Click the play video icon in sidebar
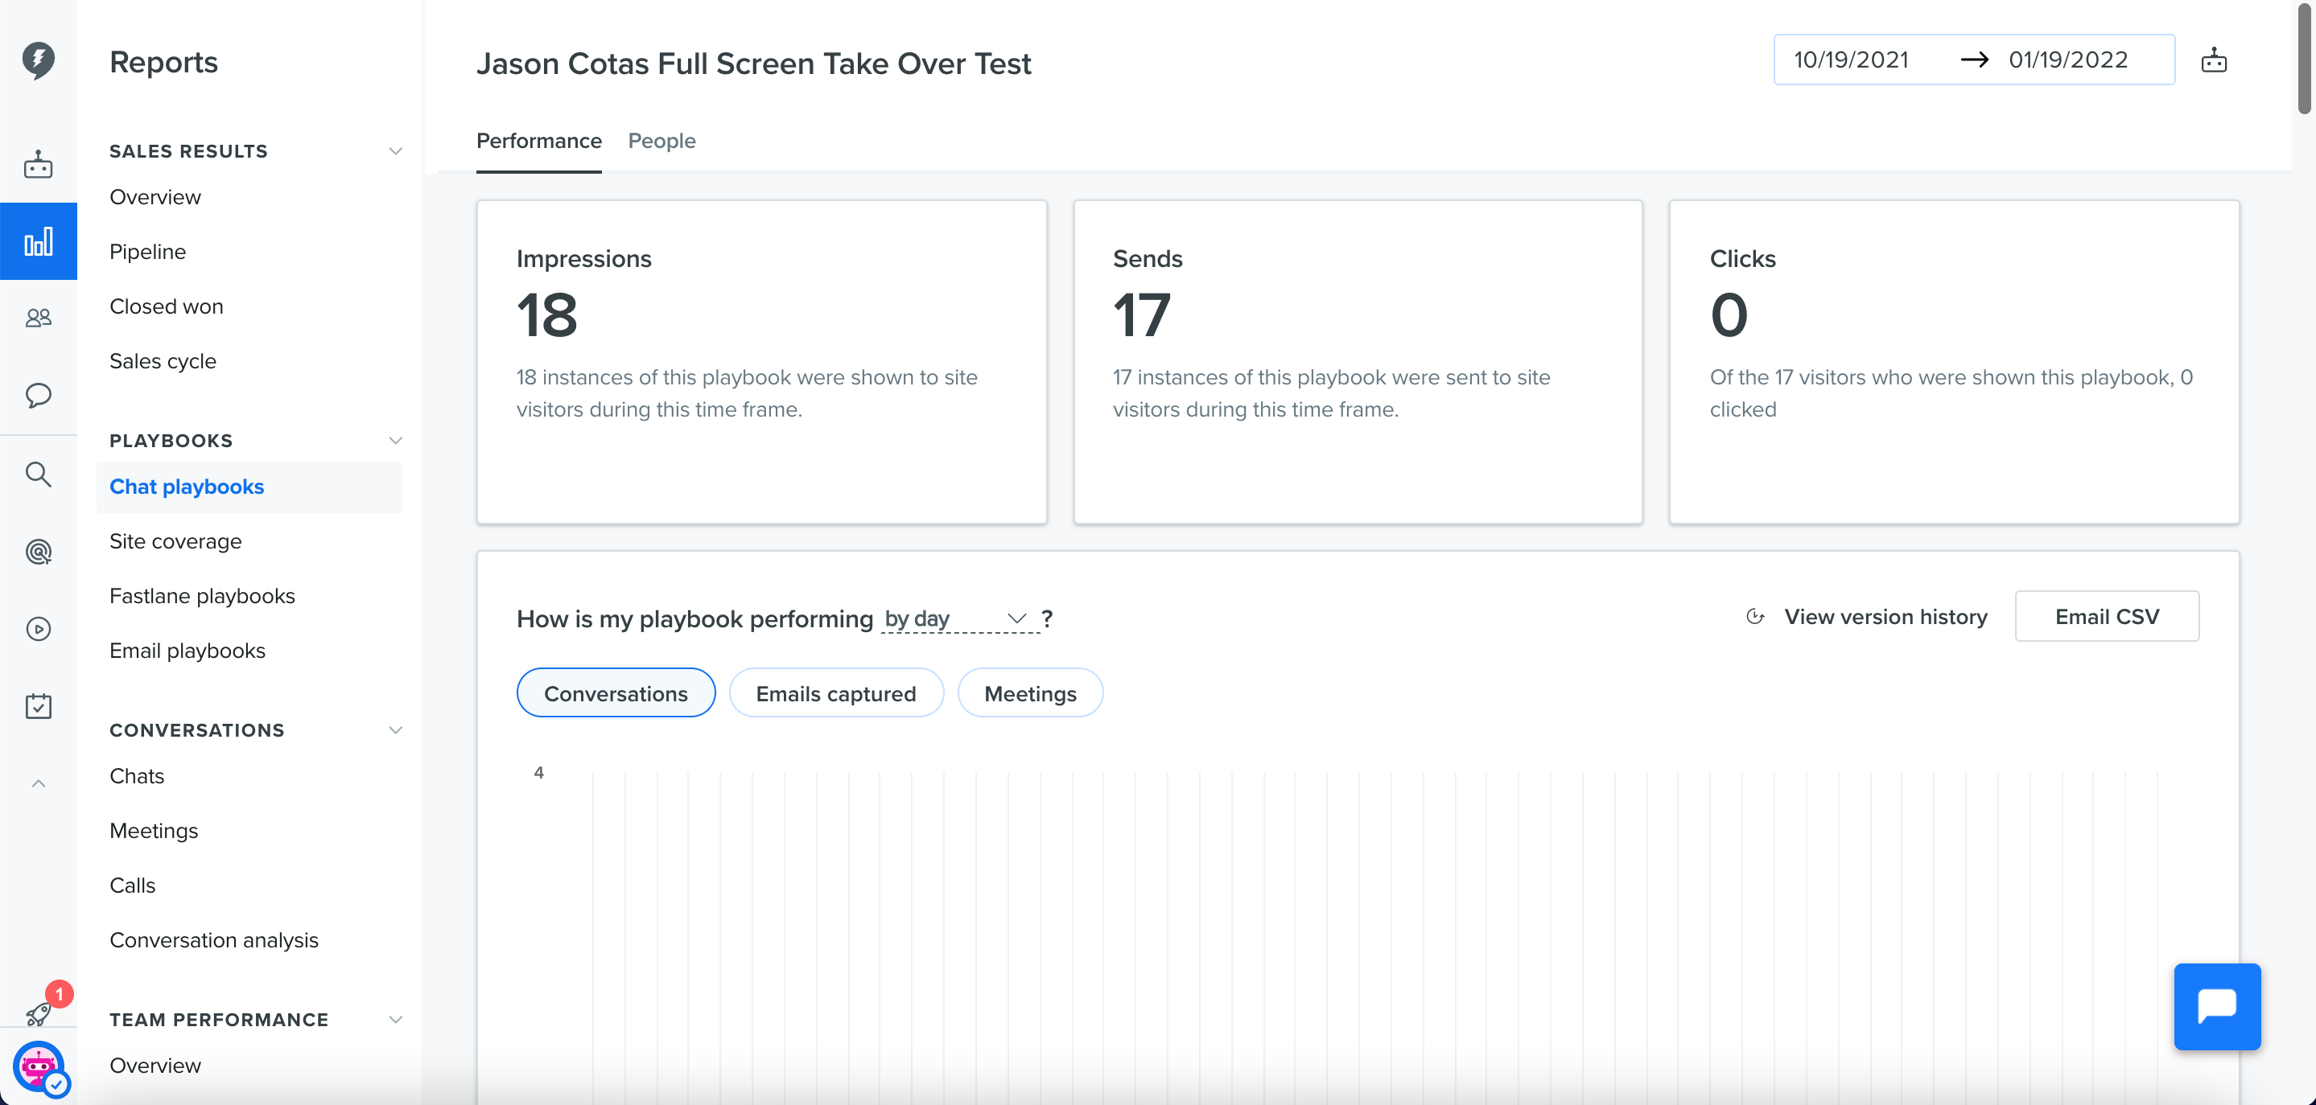2316x1105 pixels. coord(38,629)
